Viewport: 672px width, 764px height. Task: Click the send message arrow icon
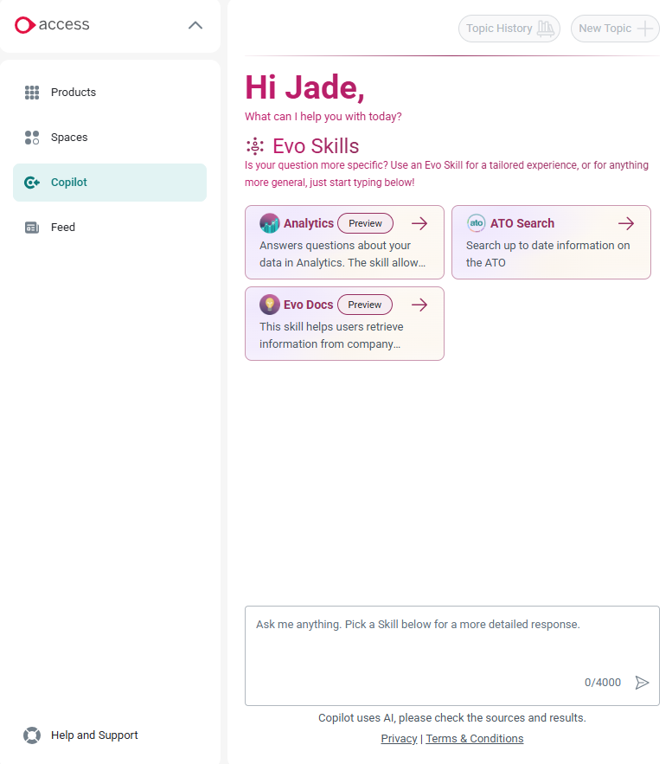(643, 682)
